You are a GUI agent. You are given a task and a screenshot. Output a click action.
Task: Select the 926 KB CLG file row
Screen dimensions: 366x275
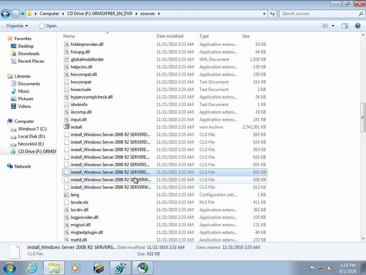pyautogui.click(x=165, y=180)
